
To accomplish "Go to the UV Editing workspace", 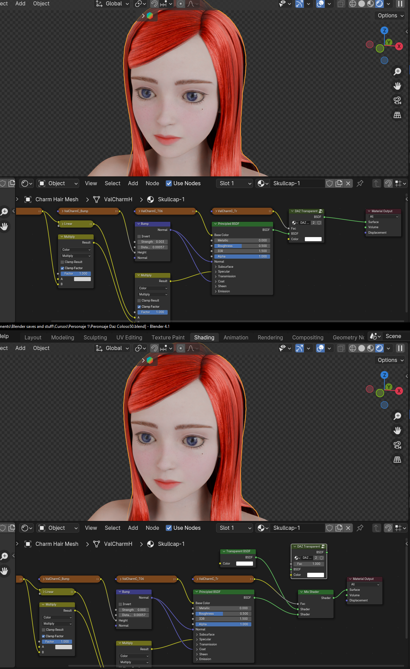I will [x=129, y=337].
